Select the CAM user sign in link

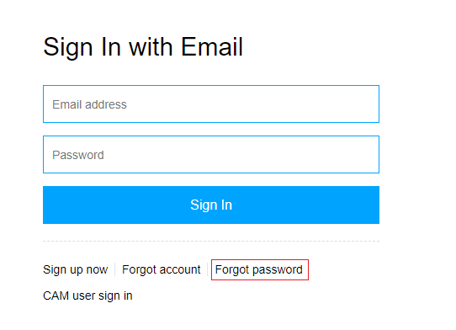pos(87,296)
